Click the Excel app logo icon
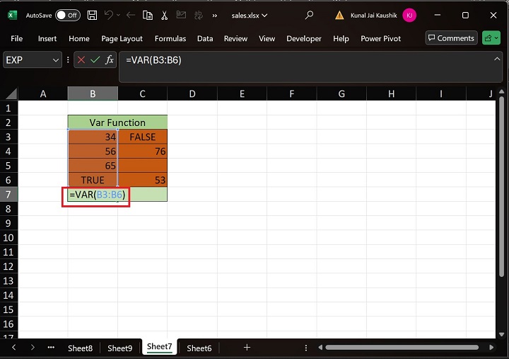The height and width of the screenshot is (359, 509). pyautogui.click(x=12, y=16)
